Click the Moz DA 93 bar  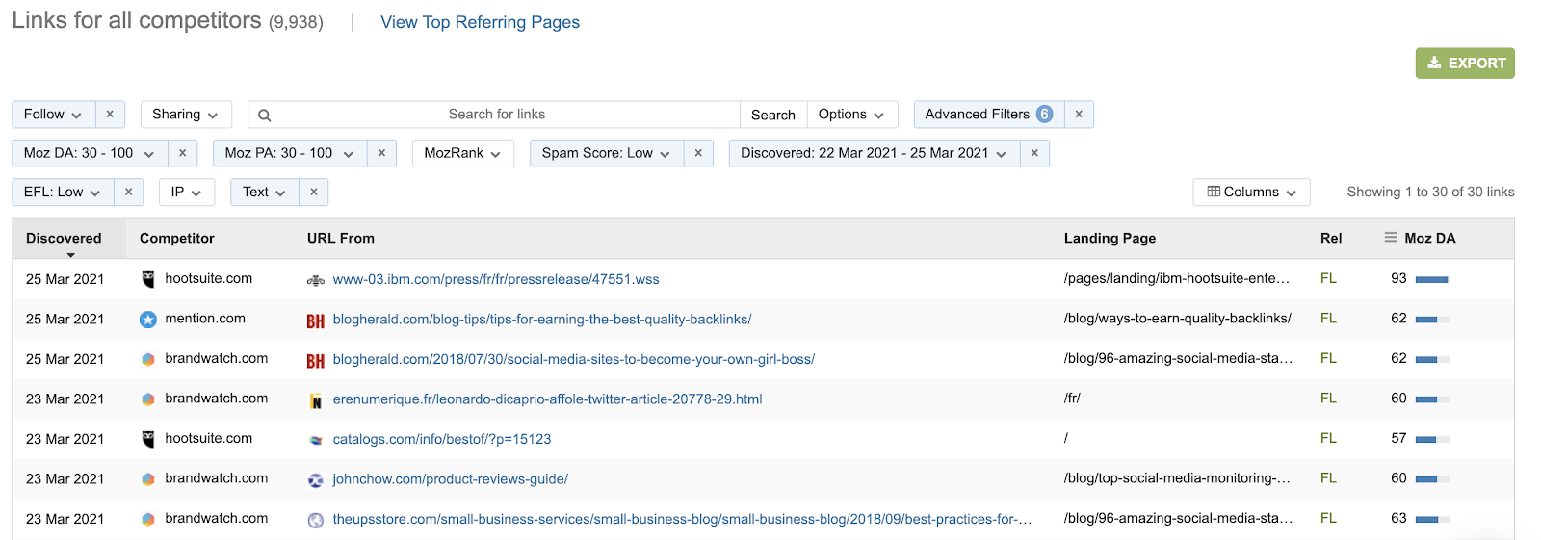tap(1432, 279)
